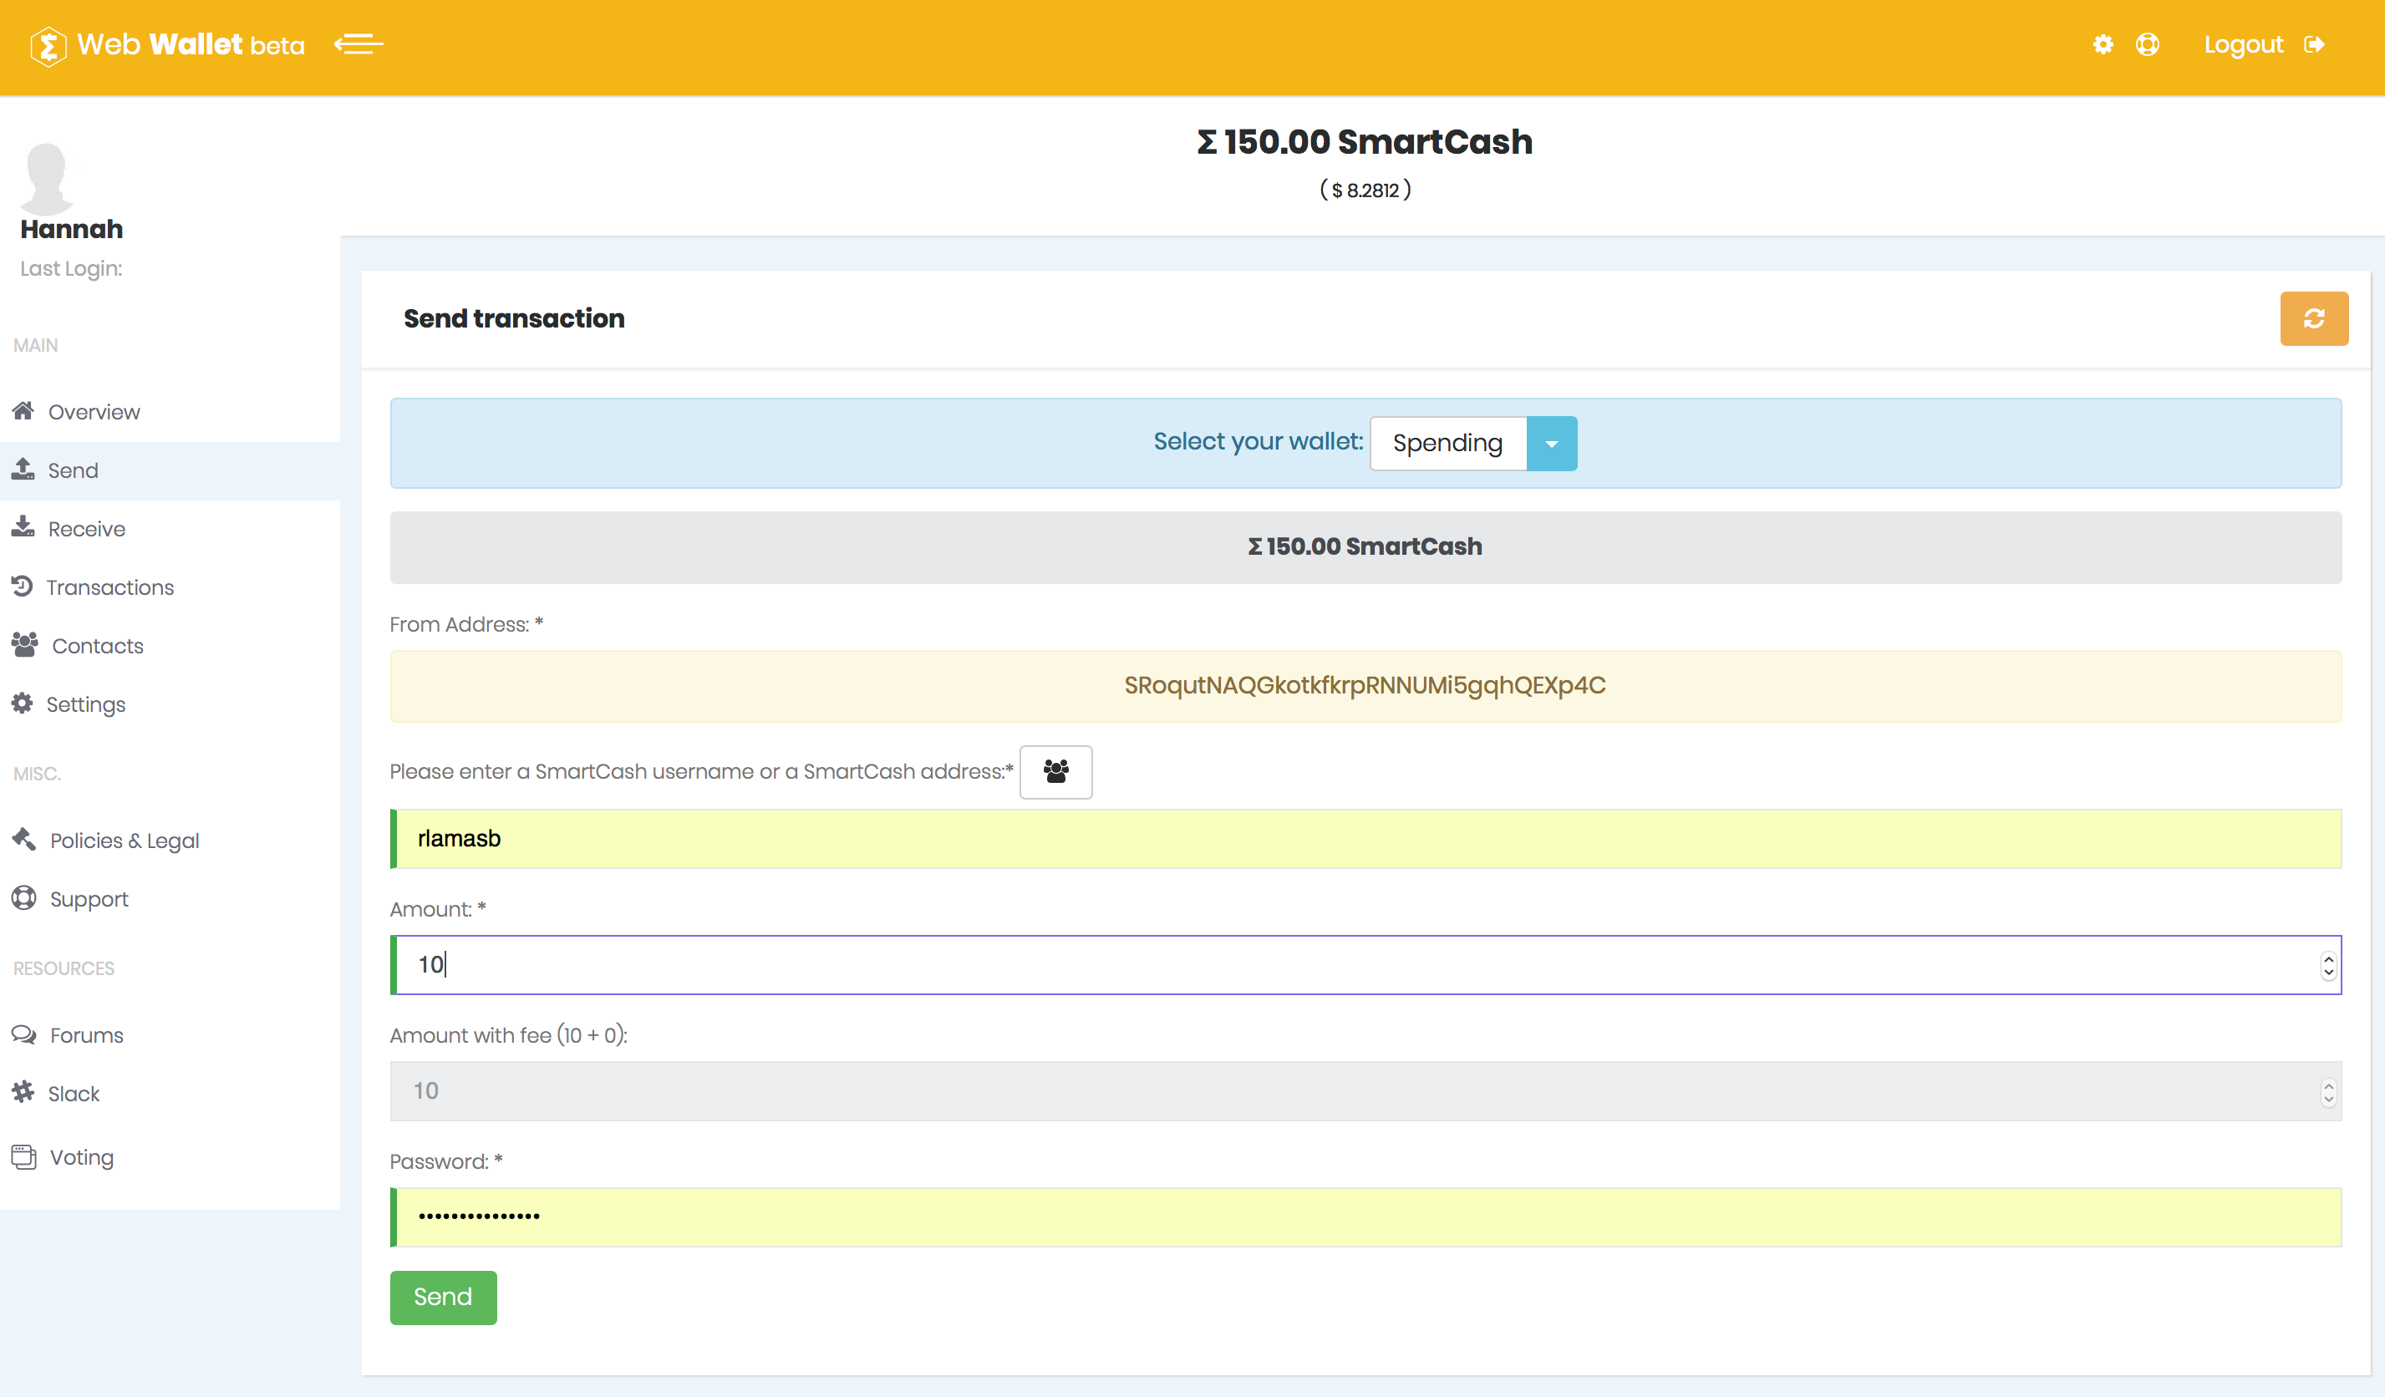
Task: Click the green Send button
Action: click(443, 1298)
